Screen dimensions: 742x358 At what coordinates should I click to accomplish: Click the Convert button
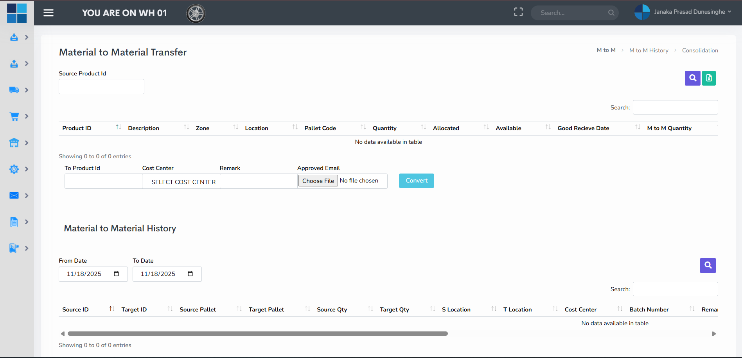416,181
